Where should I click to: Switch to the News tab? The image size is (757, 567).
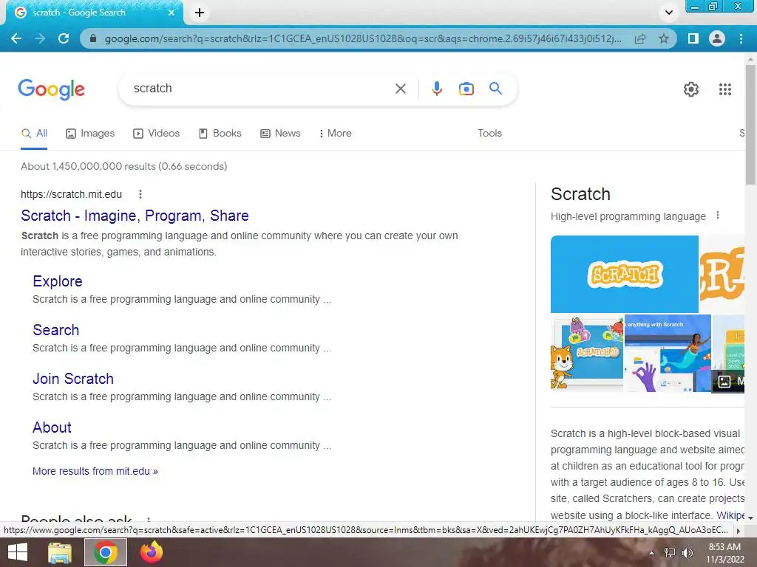280,133
